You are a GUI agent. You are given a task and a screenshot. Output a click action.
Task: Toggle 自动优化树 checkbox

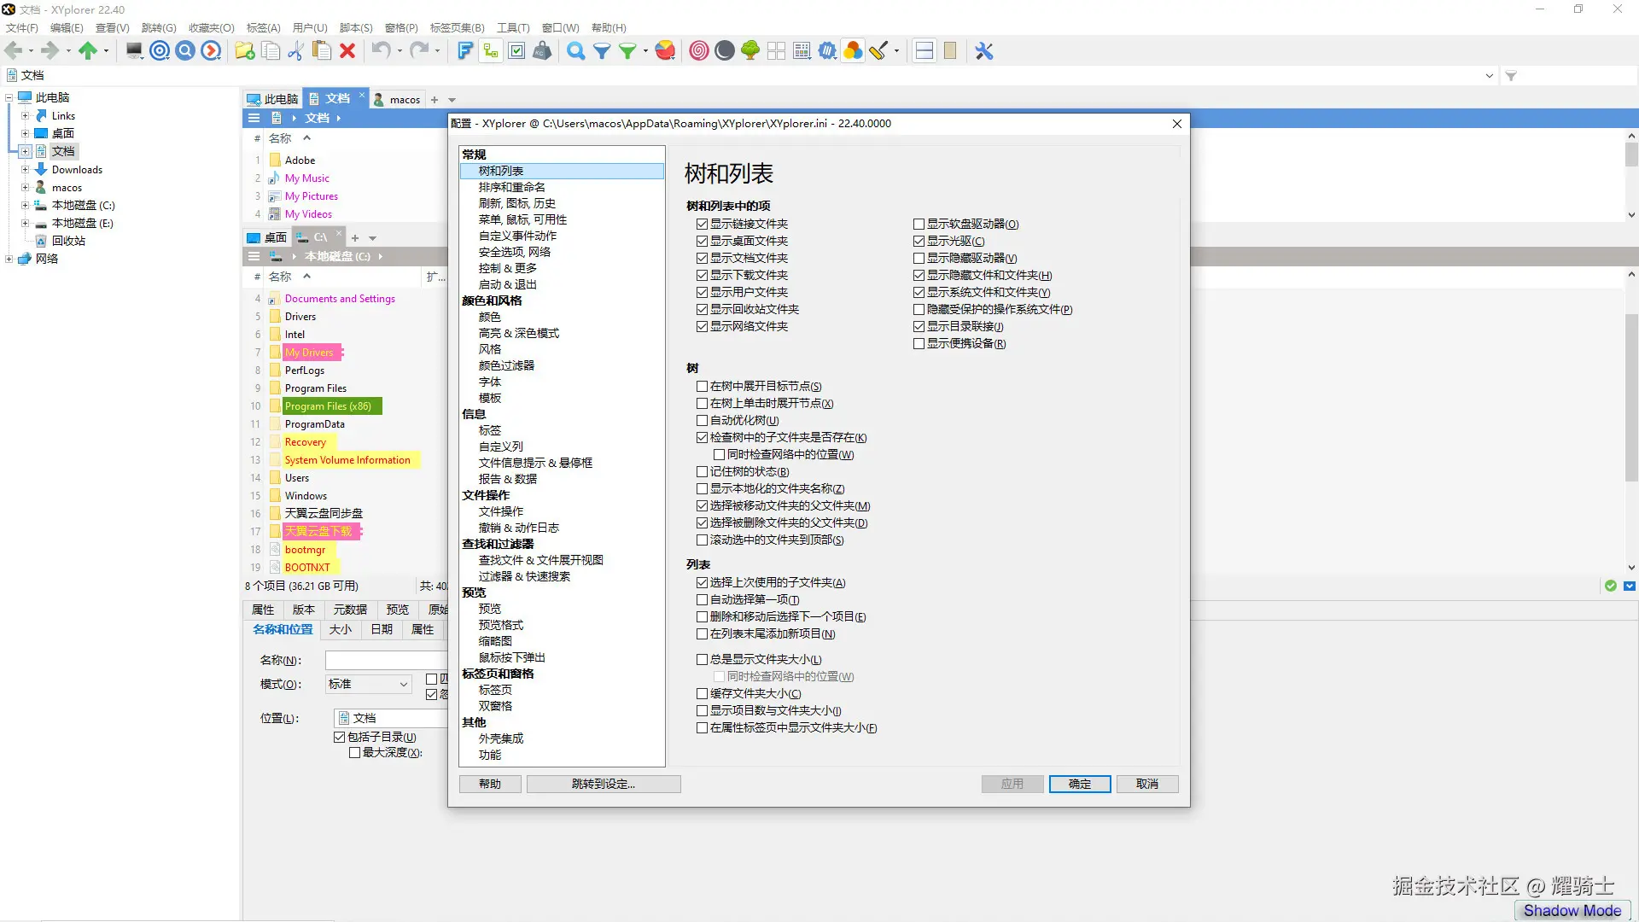[703, 421]
